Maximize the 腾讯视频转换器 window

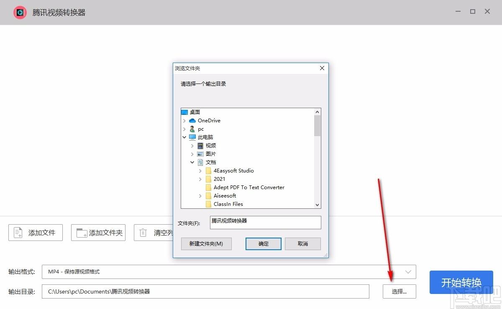473,12
